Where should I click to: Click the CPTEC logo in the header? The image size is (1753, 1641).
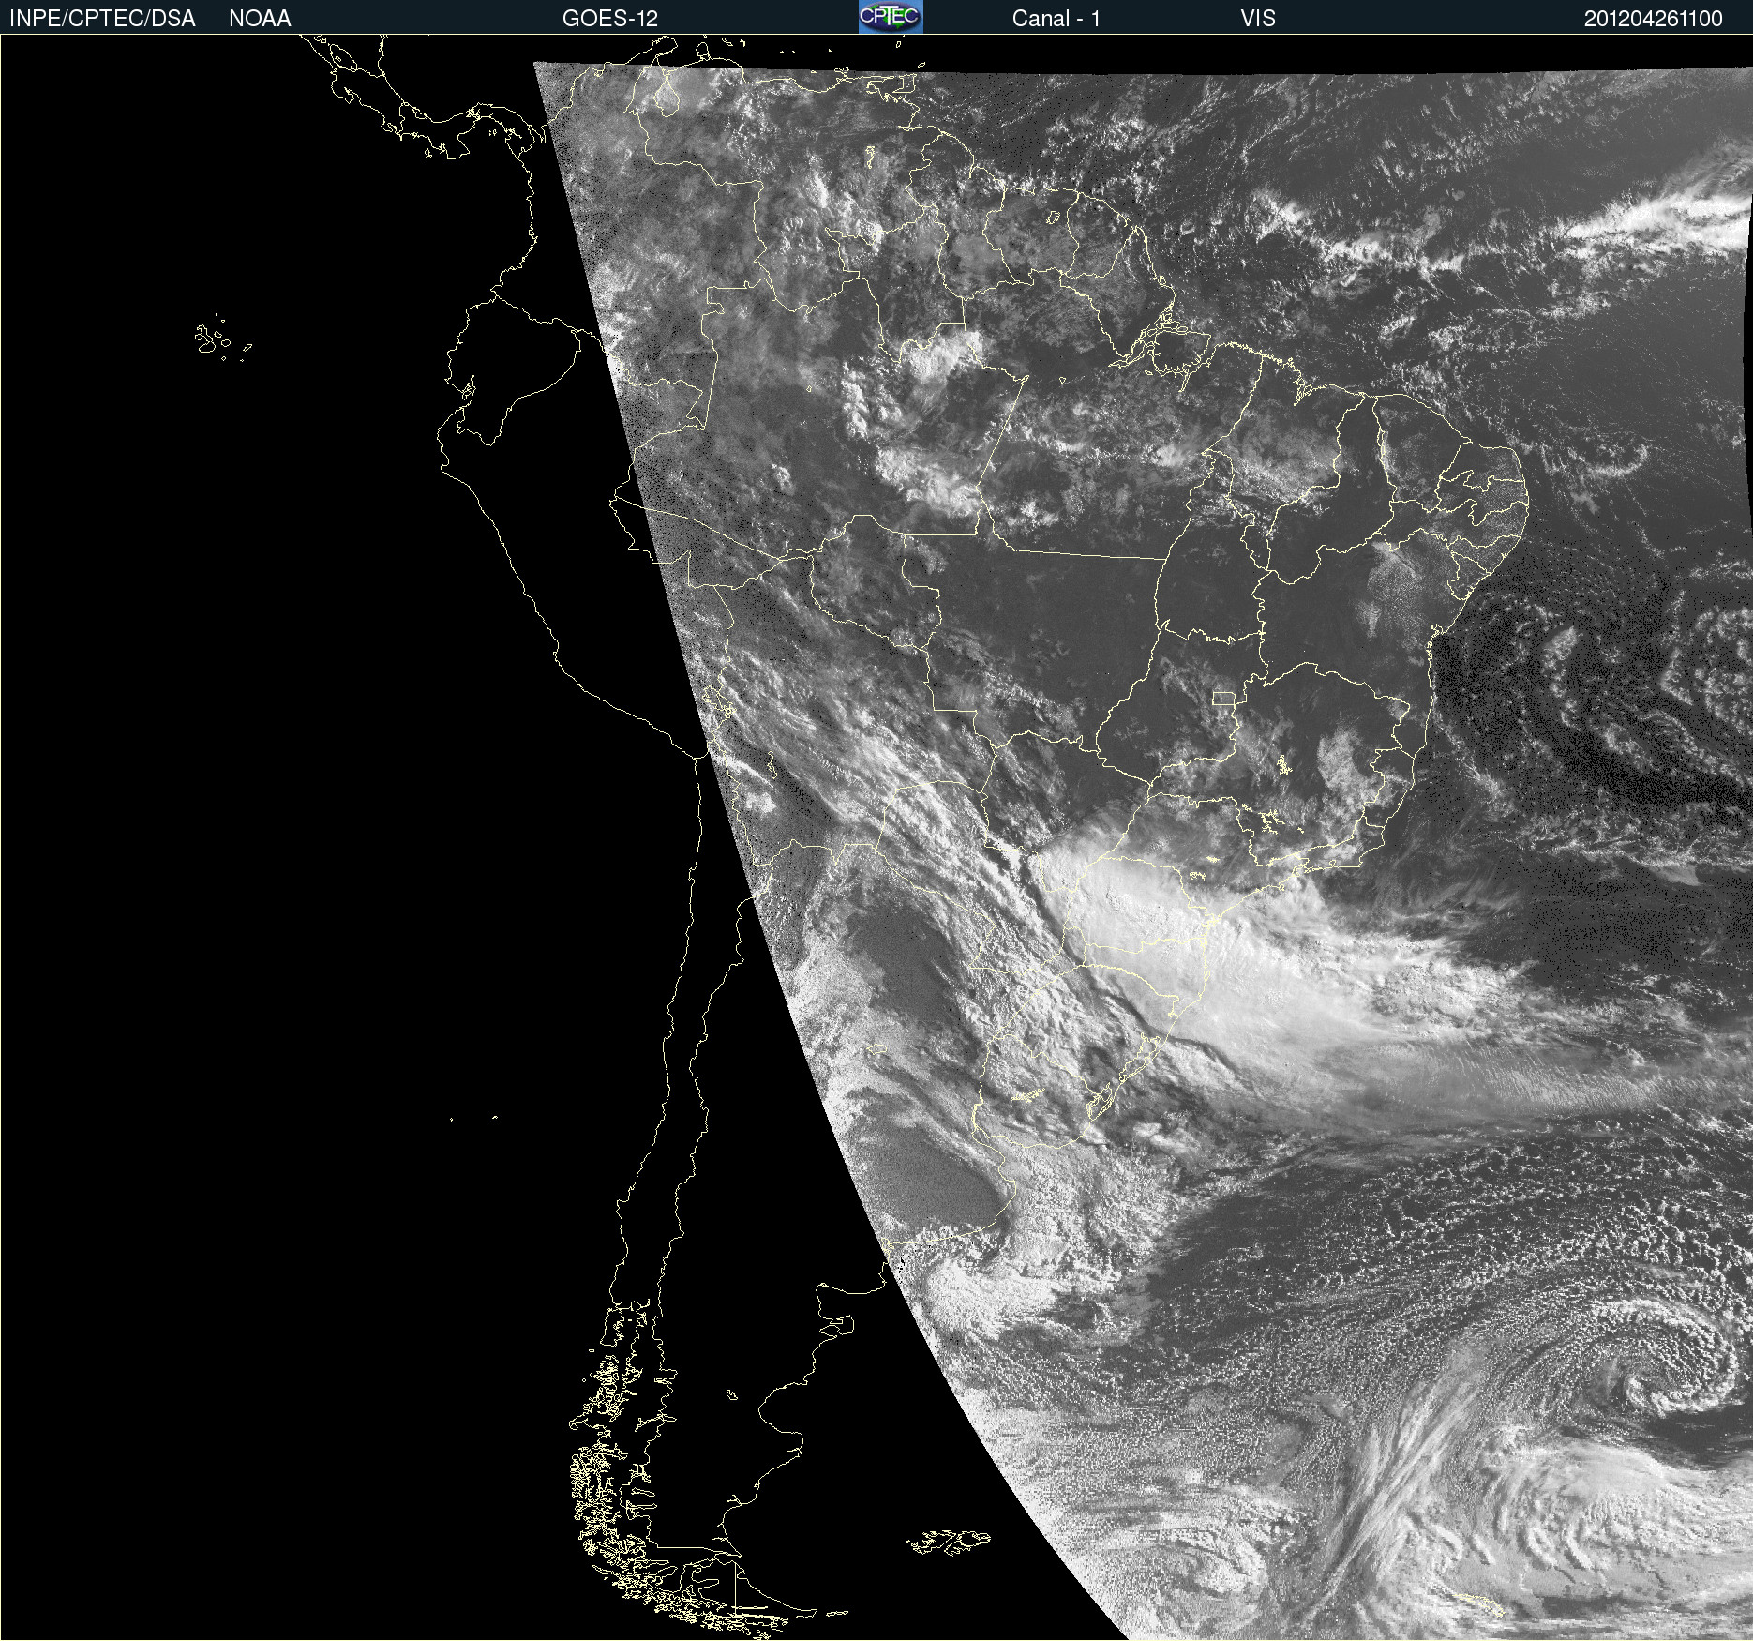click(891, 17)
